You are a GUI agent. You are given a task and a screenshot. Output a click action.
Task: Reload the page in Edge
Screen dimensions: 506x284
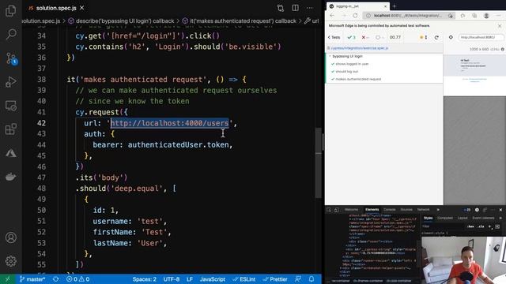coord(355,16)
